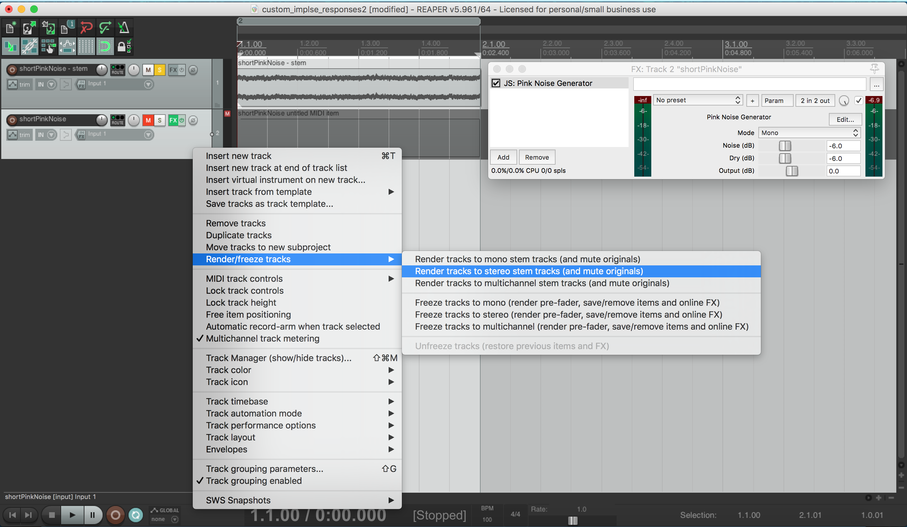Choose Duplicate tracks menu item
Viewport: 907px width, 527px height.
297,235
